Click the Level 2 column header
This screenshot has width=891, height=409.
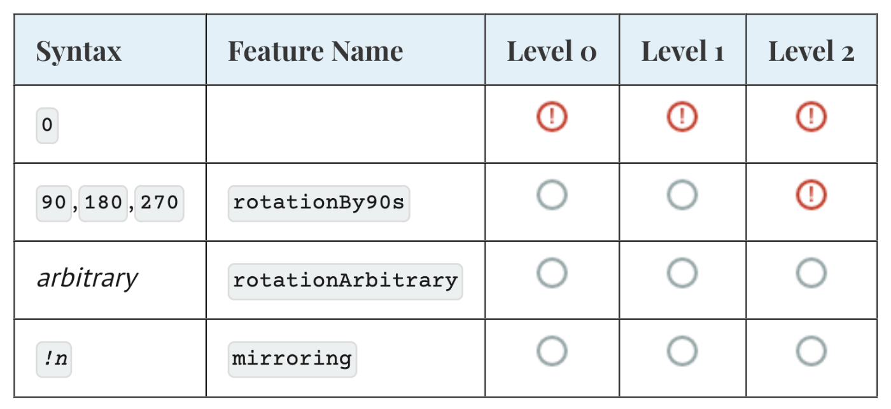(811, 51)
